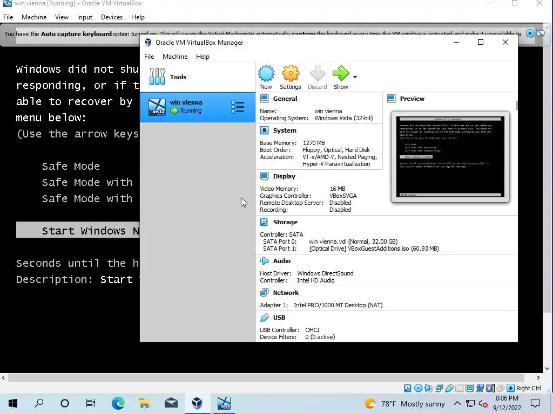Click the Display section header
Screen dimensions: 553x414
(x=284, y=176)
